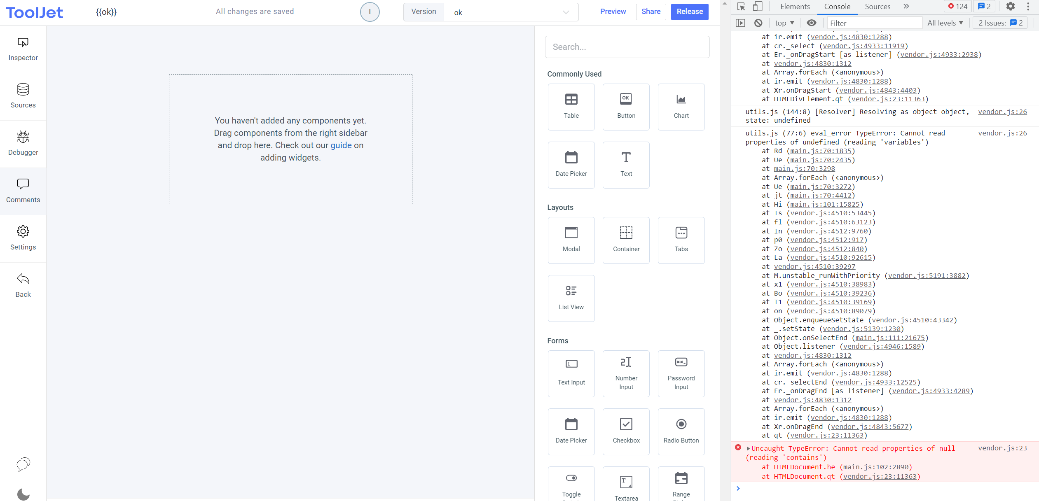Open the guide link
This screenshot has width=1039, height=501.
point(340,145)
